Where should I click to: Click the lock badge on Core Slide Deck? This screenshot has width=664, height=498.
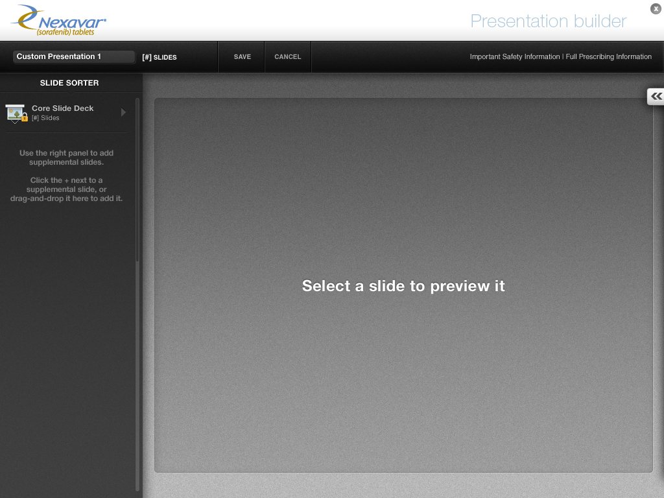[x=25, y=117]
